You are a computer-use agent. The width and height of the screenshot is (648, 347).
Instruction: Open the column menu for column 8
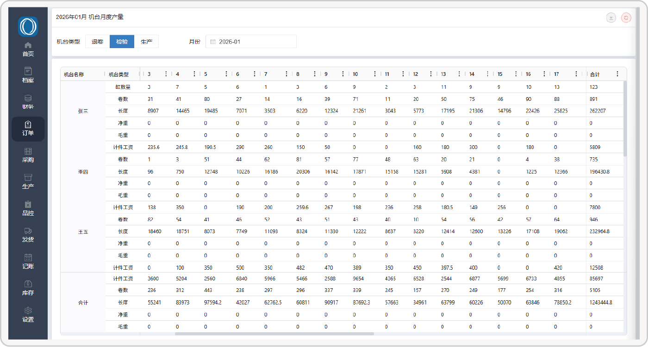click(315, 74)
